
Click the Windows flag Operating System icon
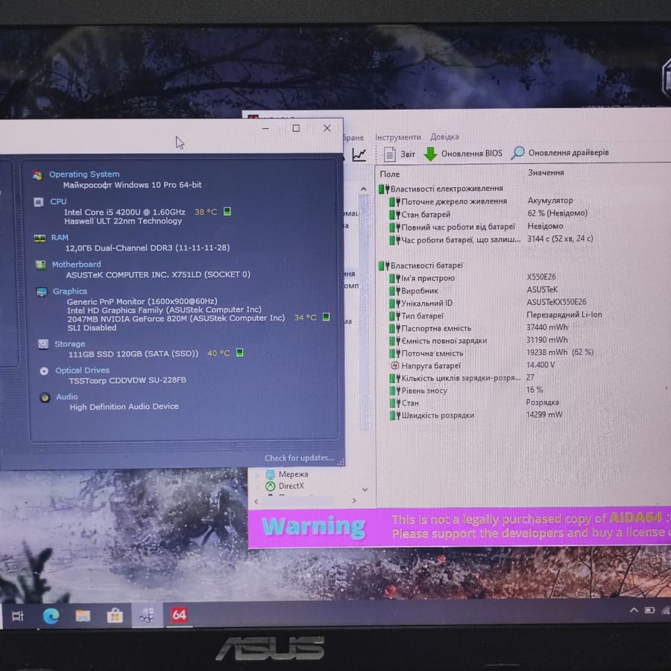pyautogui.click(x=38, y=175)
